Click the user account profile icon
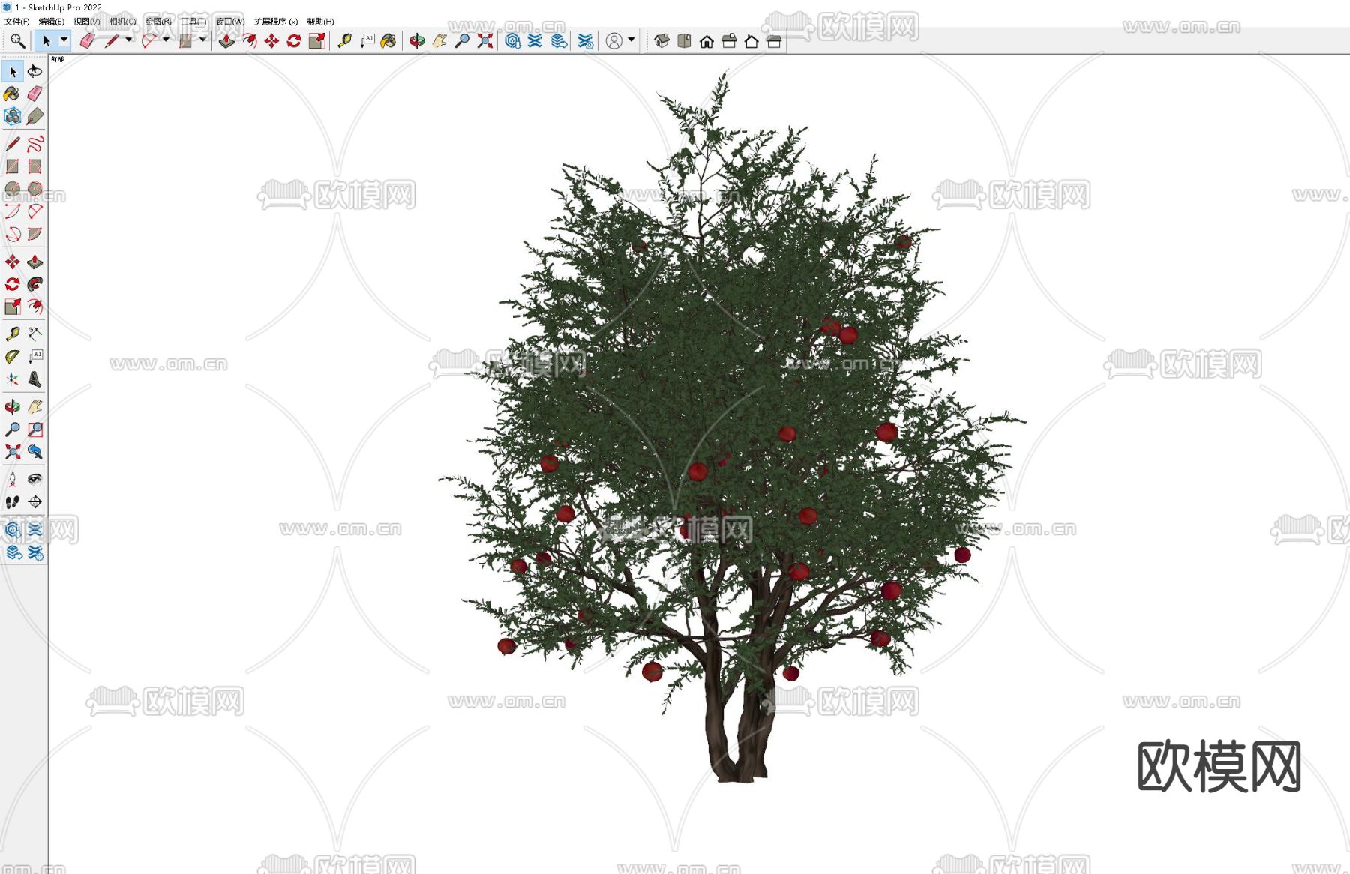The height and width of the screenshot is (874, 1350). tap(613, 41)
